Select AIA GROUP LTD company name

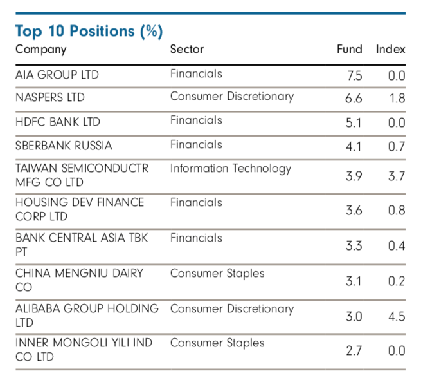pyautogui.click(x=57, y=74)
